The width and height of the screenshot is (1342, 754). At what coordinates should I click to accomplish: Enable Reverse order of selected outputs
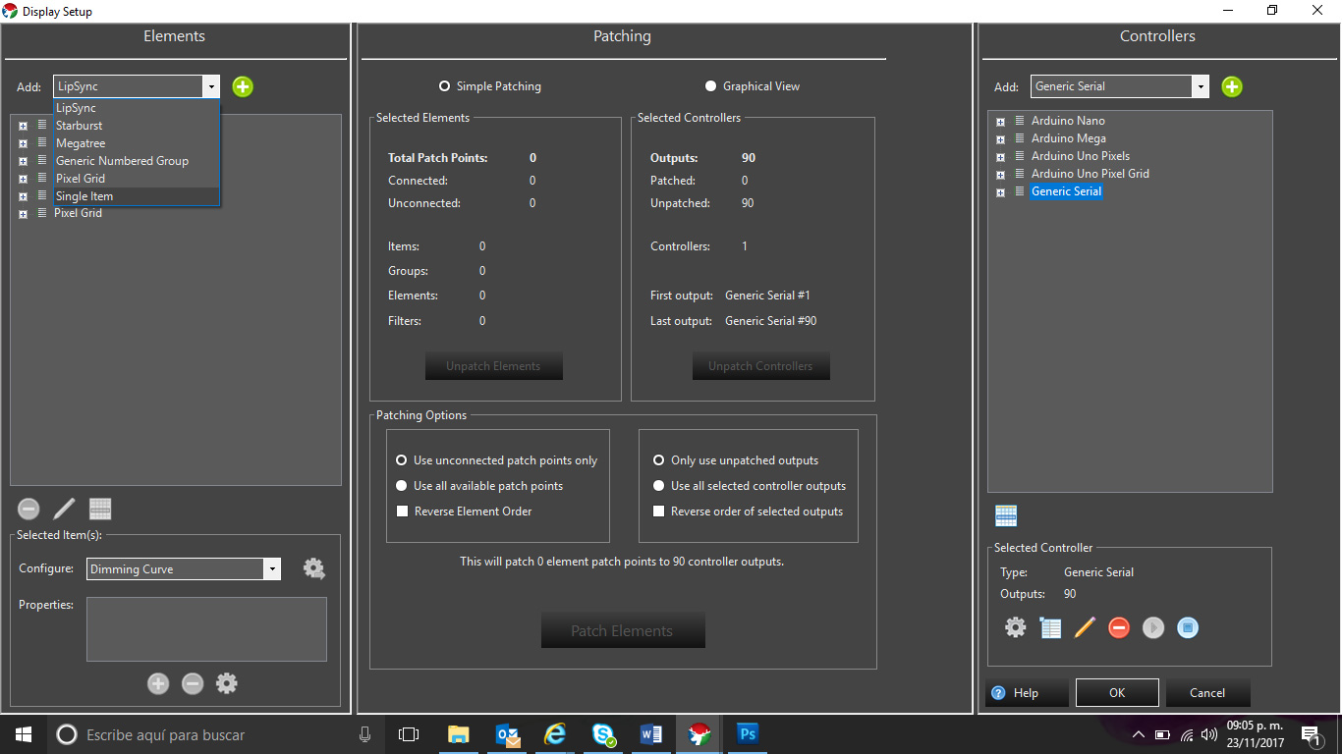coord(659,512)
